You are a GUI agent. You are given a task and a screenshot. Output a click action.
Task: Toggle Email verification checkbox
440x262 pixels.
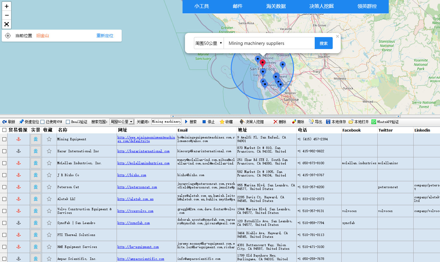point(68,122)
